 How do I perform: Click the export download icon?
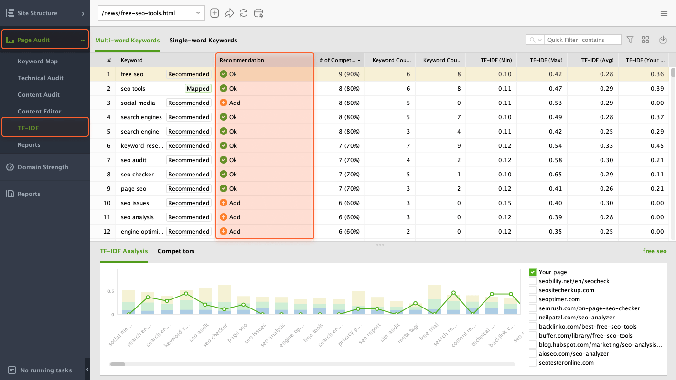[663, 40]
